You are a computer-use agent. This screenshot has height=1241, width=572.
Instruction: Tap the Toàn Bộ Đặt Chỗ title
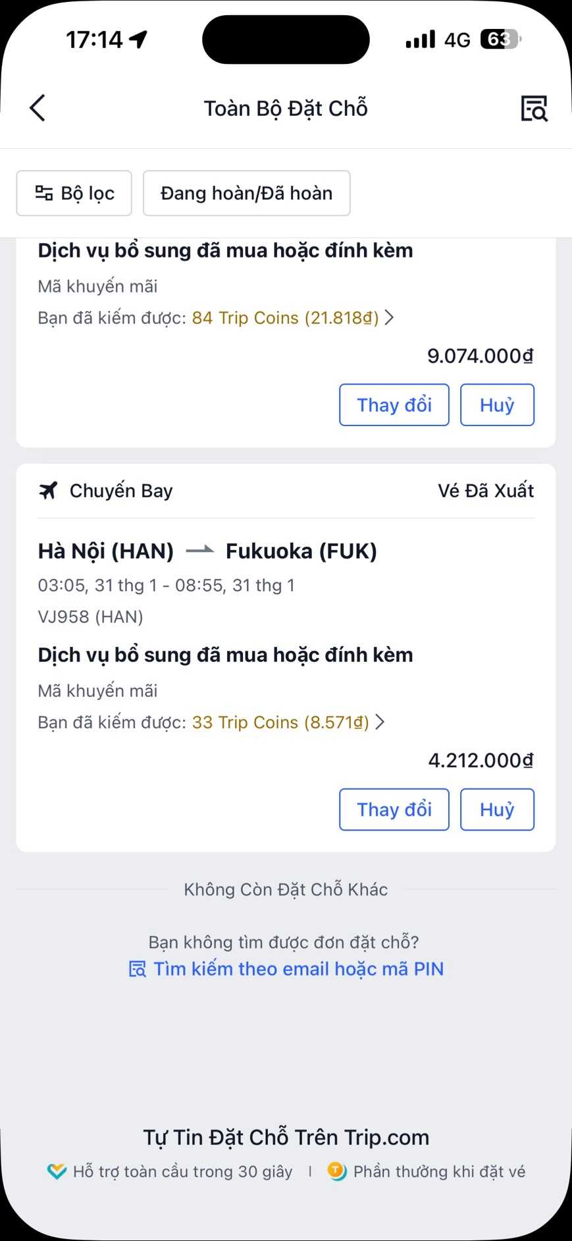286,109
